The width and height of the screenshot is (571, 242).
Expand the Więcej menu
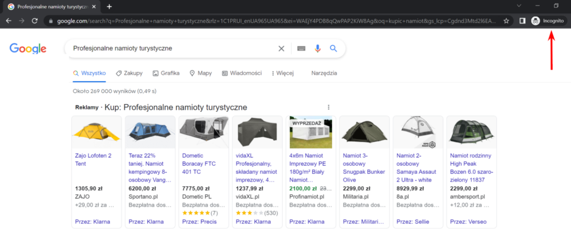coord(283,73)
